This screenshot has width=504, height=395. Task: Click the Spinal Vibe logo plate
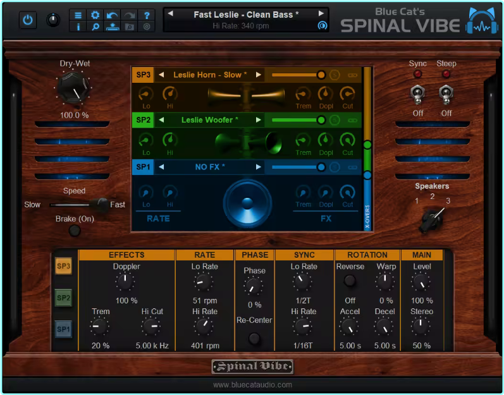pyautogui.click(x=252, y=367)
